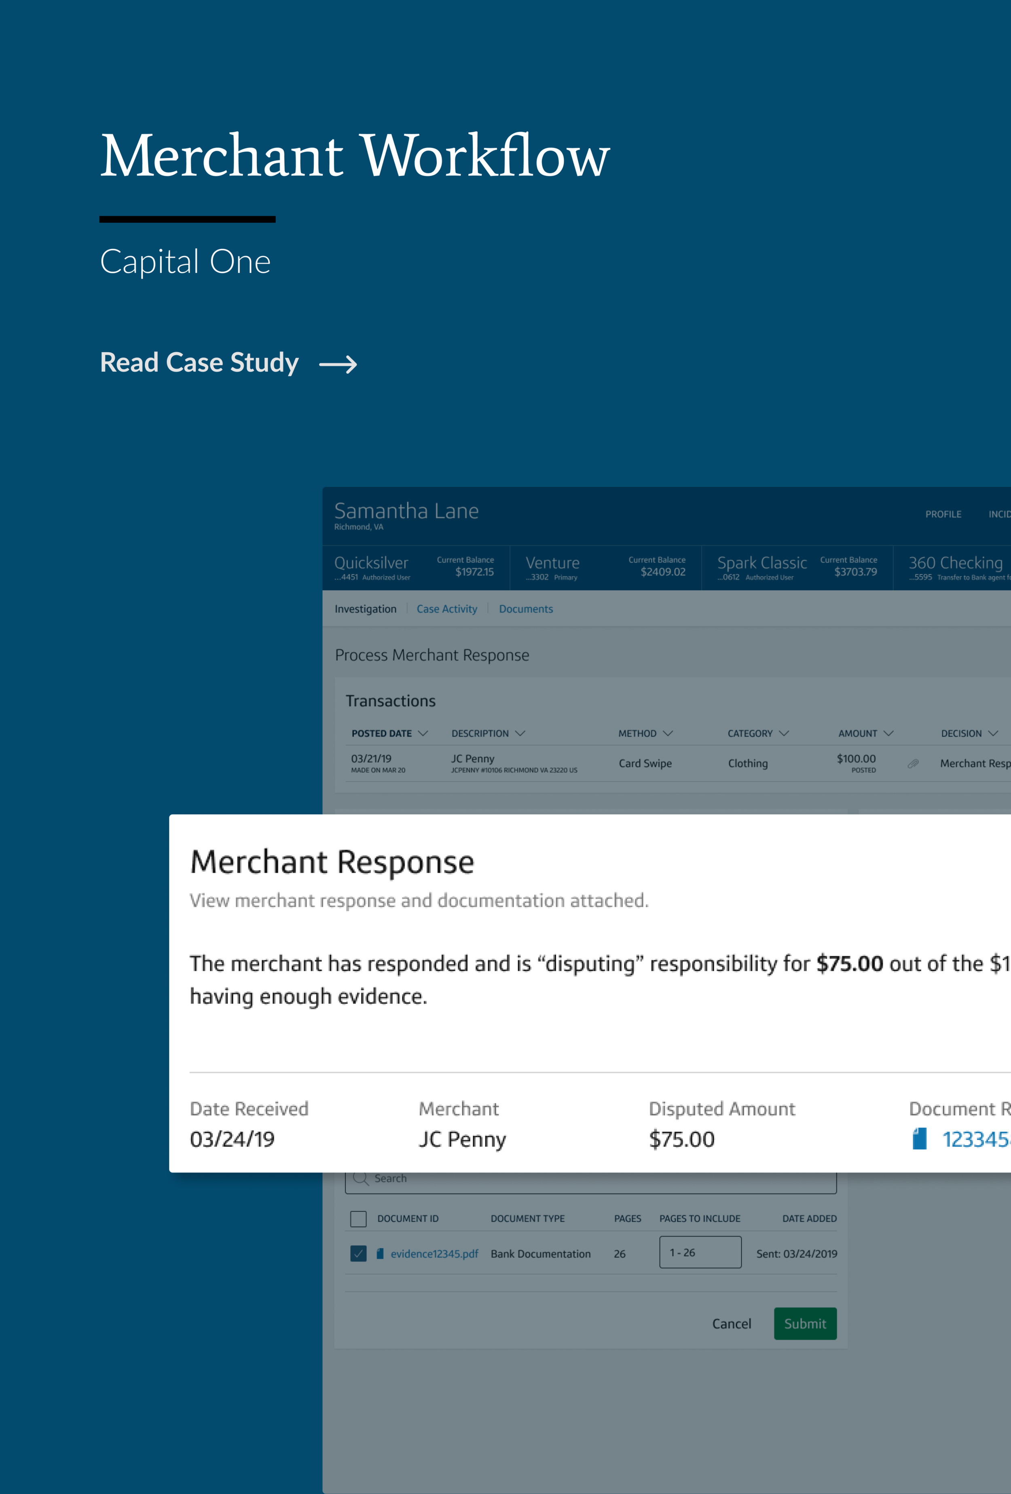The height and width of the screenshot is (1494, 1011).
Task: Sort by Posted Date column chevron
Action: point(423,733)
